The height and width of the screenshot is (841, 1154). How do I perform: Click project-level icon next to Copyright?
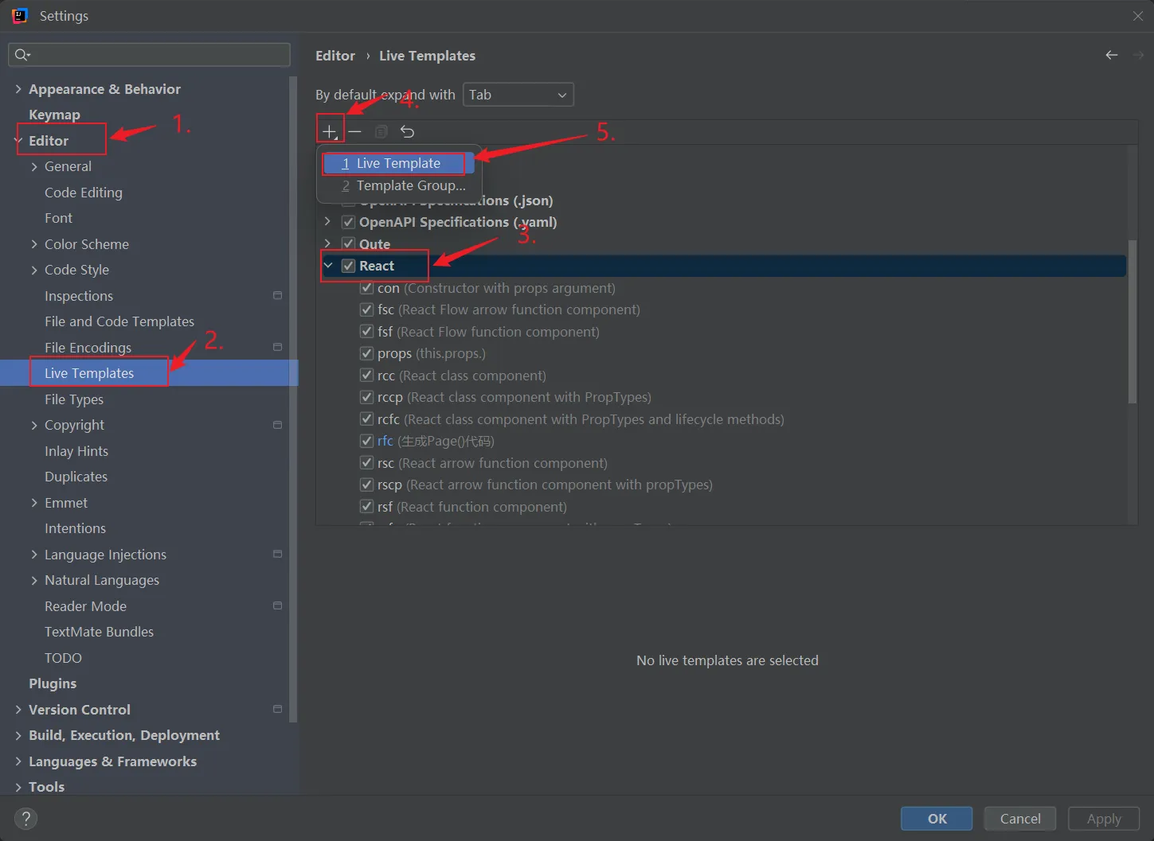[x=277, y=425]
